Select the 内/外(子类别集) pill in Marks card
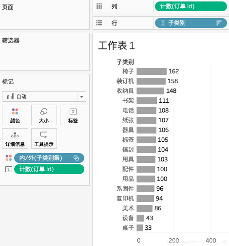 [x=49, y=158]
